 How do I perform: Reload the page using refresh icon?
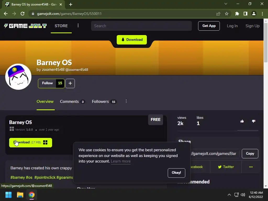coord(23,14)
